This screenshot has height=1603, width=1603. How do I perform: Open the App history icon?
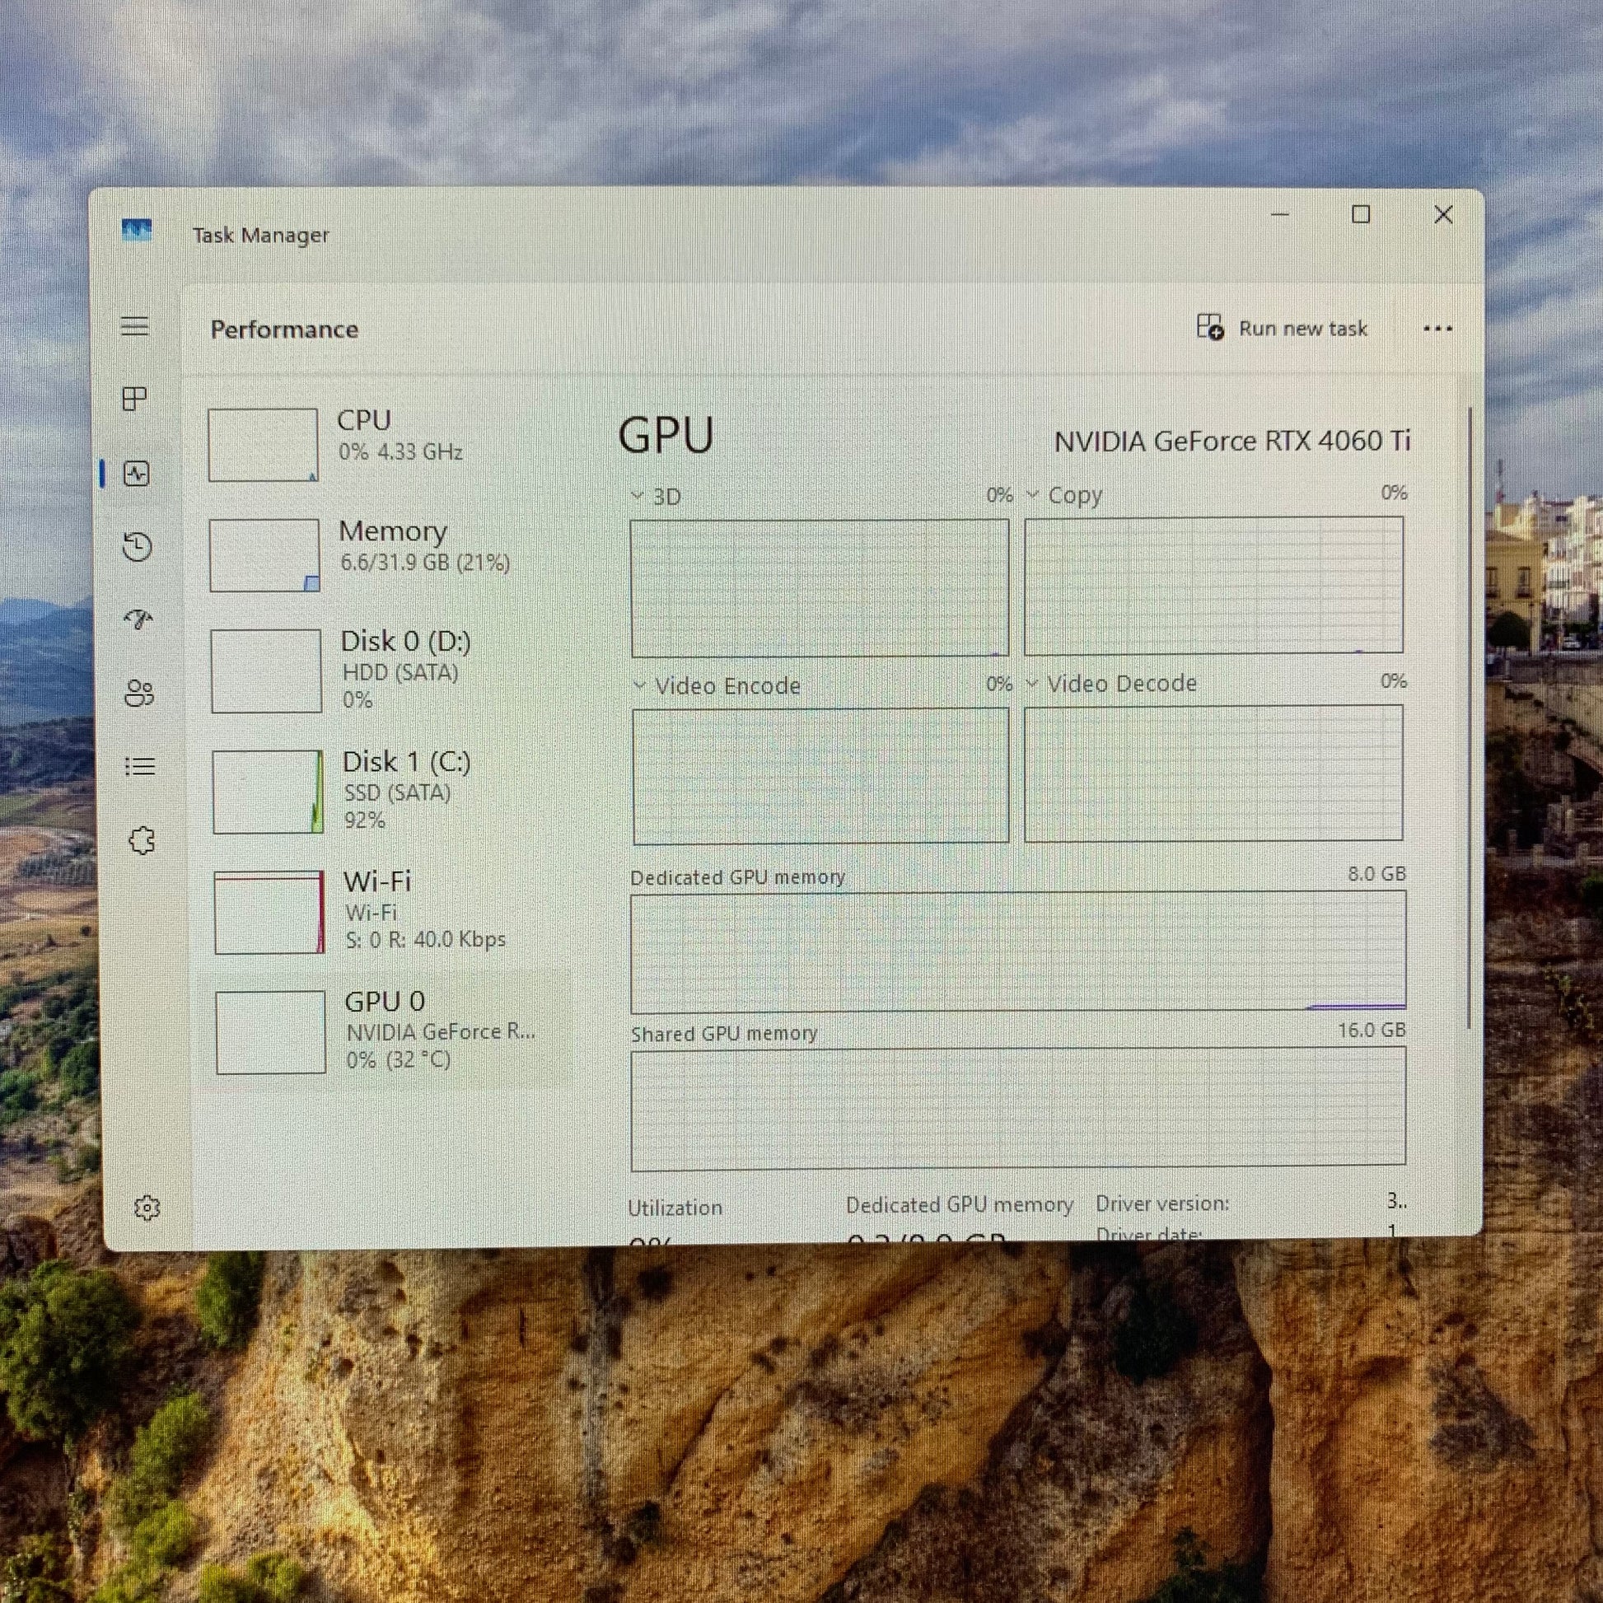[138, 547]
